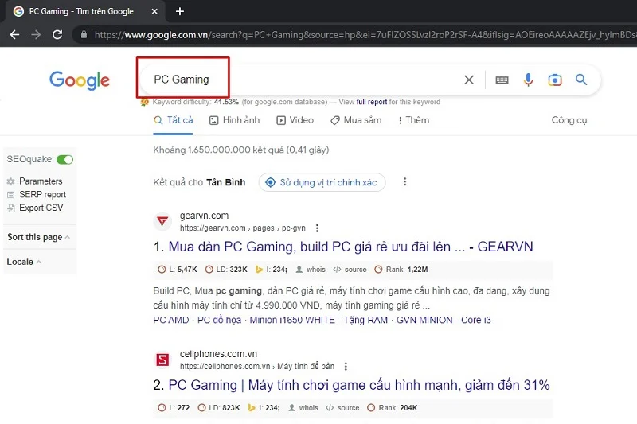
Task: Switch to Video tab
Action: click(x=295, y=120)
